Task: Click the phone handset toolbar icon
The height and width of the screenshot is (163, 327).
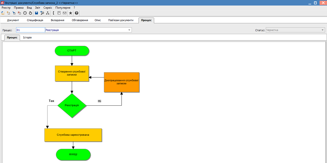Action: 53,13
